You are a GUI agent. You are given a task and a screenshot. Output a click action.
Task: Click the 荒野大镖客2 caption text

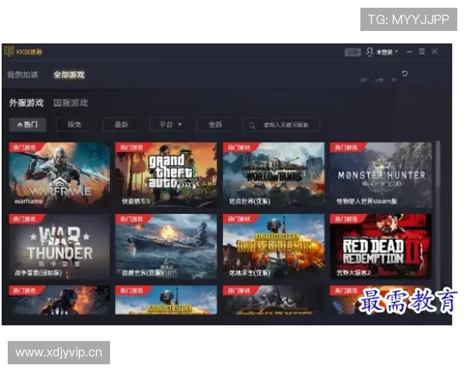[x=353, y=273]
